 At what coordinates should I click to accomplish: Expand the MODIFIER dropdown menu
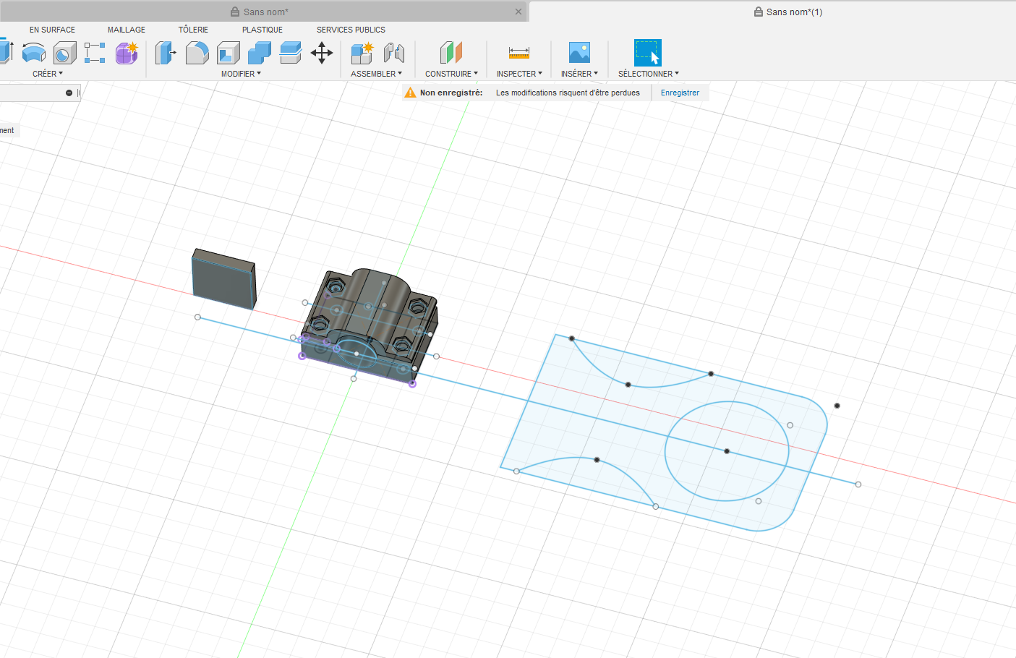(241, 74)
